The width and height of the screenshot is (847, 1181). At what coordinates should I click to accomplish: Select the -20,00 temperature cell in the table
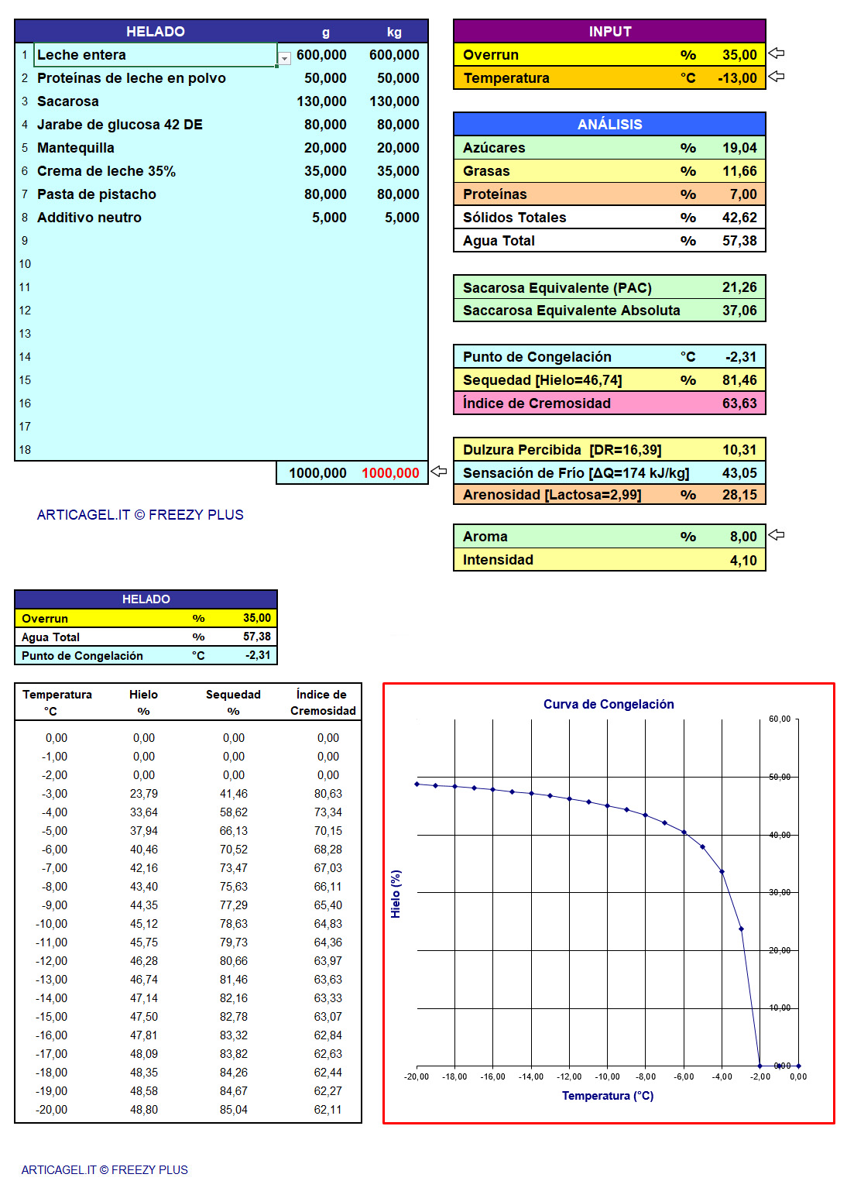pyautogui.click(x=52, y=1110)
